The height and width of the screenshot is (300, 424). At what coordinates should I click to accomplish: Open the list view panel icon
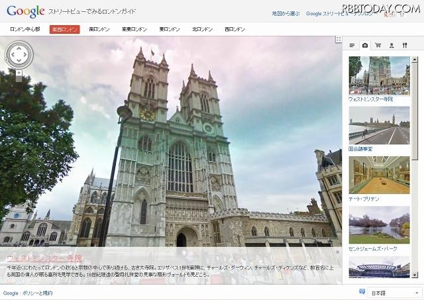pos(352,46)
